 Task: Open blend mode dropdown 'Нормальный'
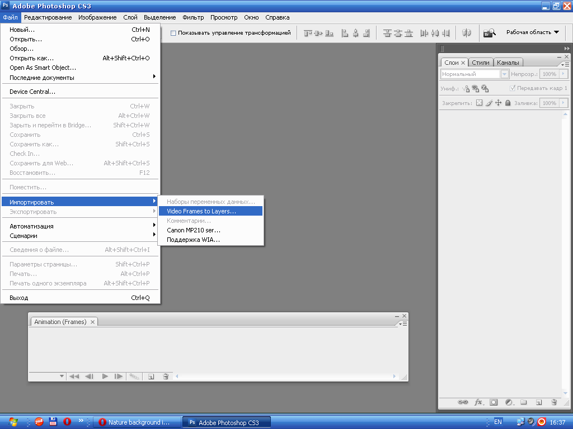point(475,74)
